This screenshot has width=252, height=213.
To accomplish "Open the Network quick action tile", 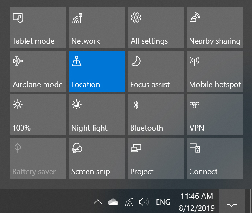I will click(x=97, y=28).
